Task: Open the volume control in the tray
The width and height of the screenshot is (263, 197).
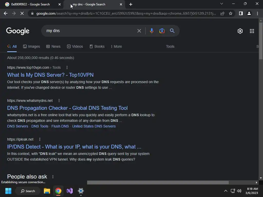Action: coord(239,191)
